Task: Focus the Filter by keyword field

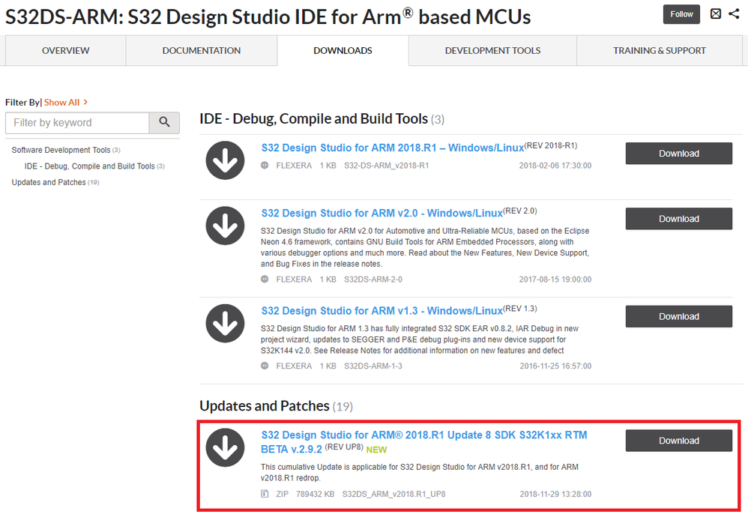Action: click(77, 123)
